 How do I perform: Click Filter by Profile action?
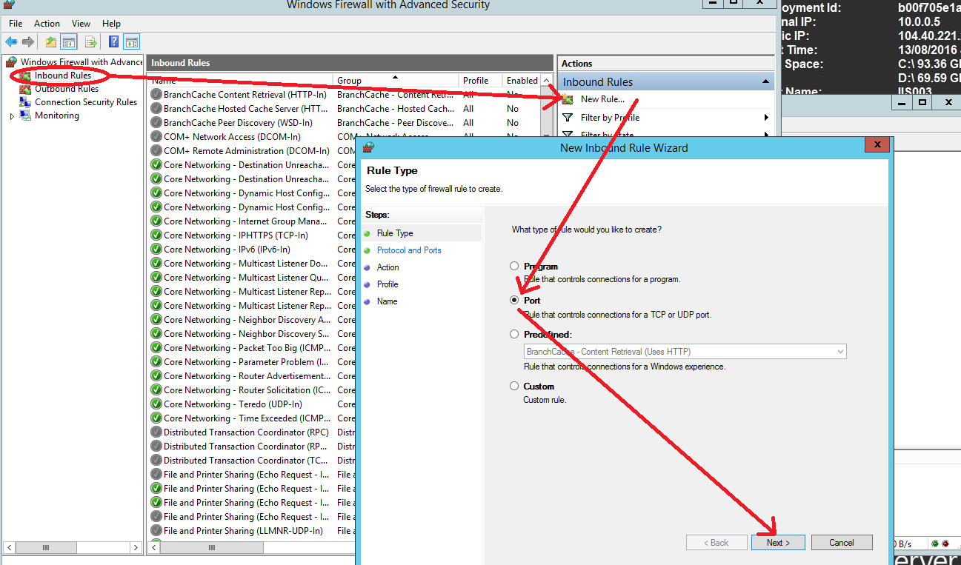coord(610,118)
